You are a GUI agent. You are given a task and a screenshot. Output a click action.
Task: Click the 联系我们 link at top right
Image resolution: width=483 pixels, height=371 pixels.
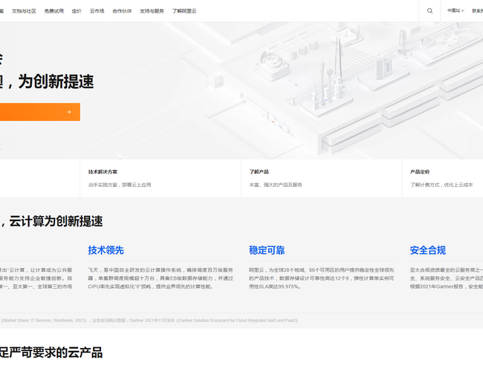pos(476,11)
